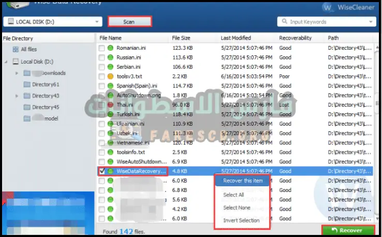The height and width of the screenshot is (237, 382).
Task: Open the LOCAL DISK (D:) drive dropdown
Action: pyautogui.click(x=53, y=22)
